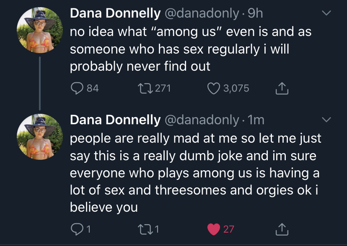Tap the @danadonly handle on first tweet
Viewport: 347px width, 246px height.
click(202, 14)
